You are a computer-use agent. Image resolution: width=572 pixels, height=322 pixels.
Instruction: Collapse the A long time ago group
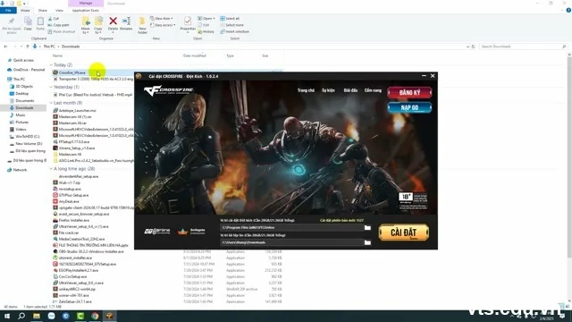[51, 169]
